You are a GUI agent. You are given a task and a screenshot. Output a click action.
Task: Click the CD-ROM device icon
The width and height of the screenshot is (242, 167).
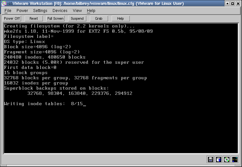[x=226, y=159]
